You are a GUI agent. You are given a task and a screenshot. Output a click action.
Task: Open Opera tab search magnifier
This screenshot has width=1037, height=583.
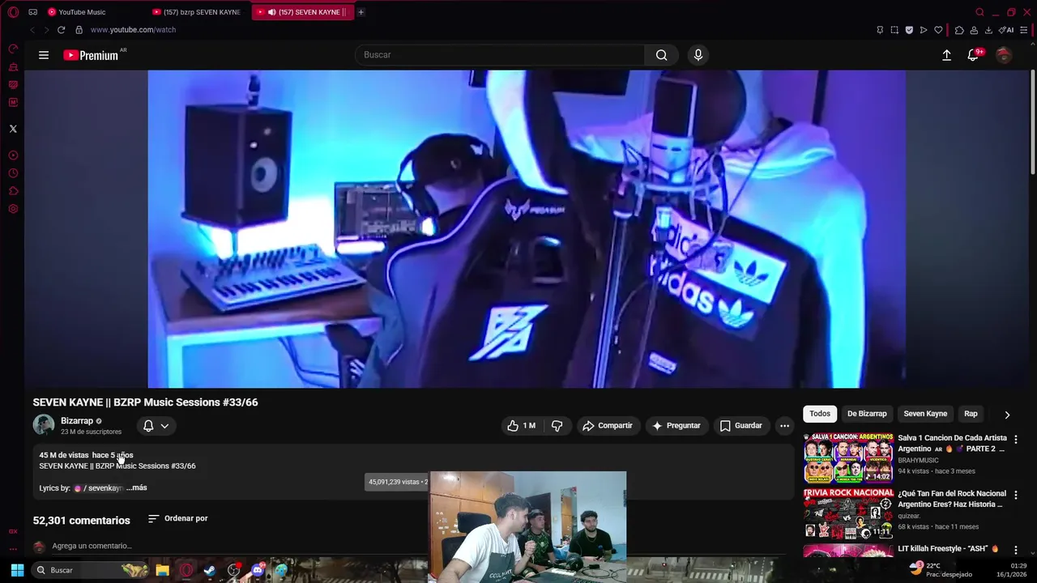tap(979, 12)
